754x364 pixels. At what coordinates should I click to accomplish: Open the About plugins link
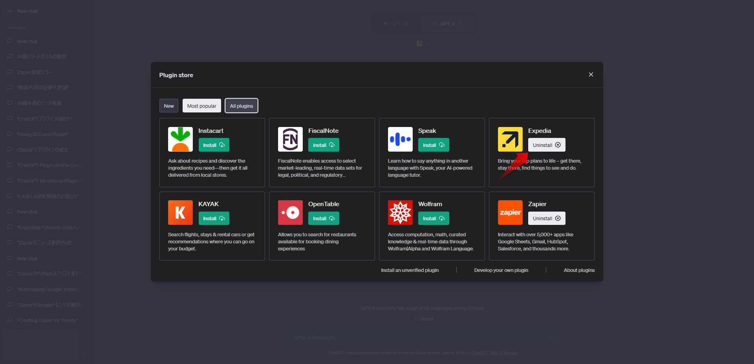point(579,270)
